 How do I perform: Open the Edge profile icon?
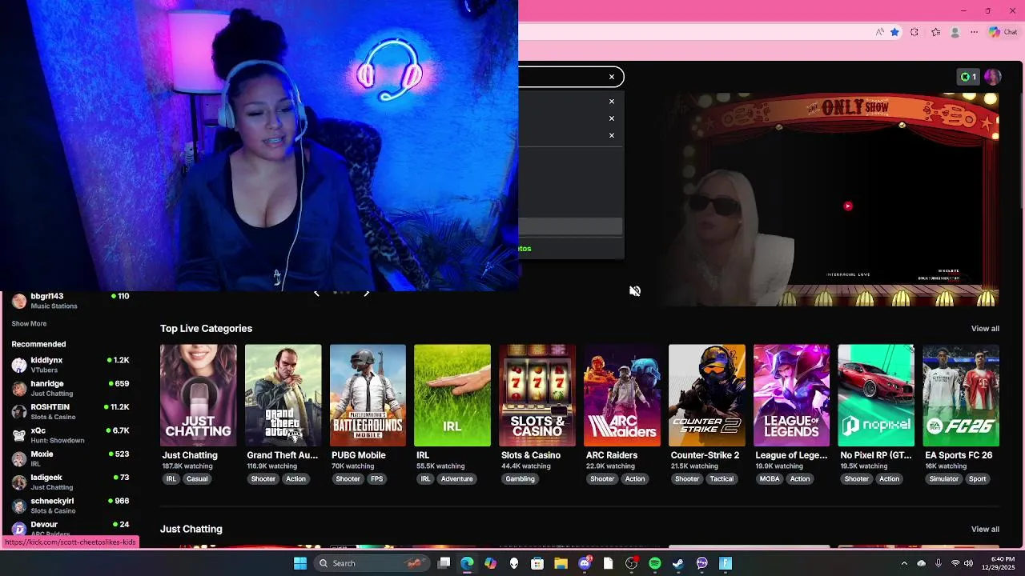(955, 32)
